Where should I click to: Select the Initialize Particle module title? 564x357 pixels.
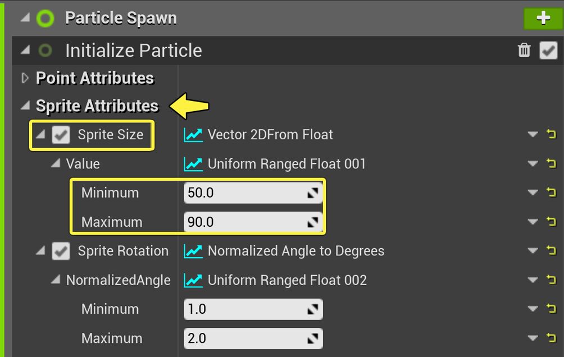coord(133,51)
